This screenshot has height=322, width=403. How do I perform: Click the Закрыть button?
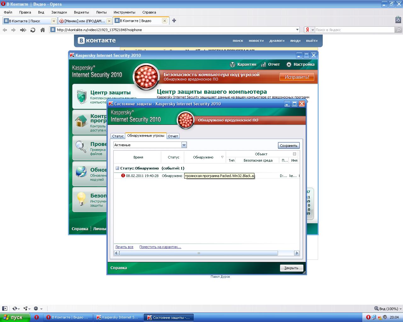click(291, 268)
